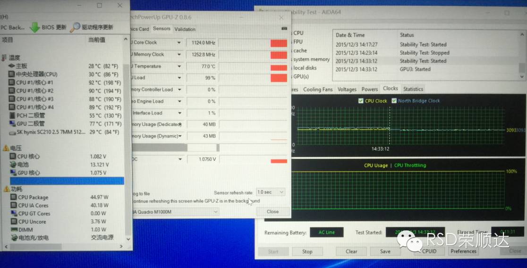Click the Stop button in AIDA64
Image resolution: width=527 pixels, height=268 pixels.
click(x=307, y=251)
